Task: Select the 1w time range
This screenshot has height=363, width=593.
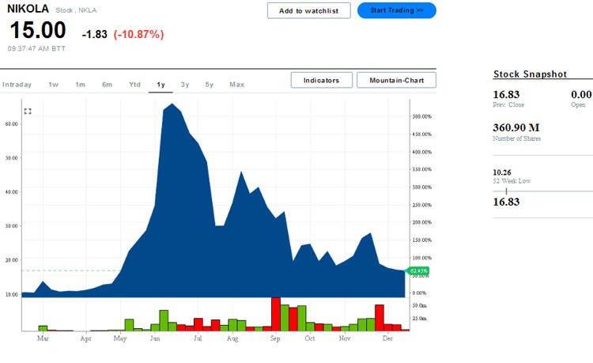Action: pos(54,84)
